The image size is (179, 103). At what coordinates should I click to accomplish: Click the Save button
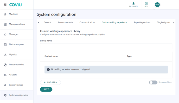[x=46, y=89]
